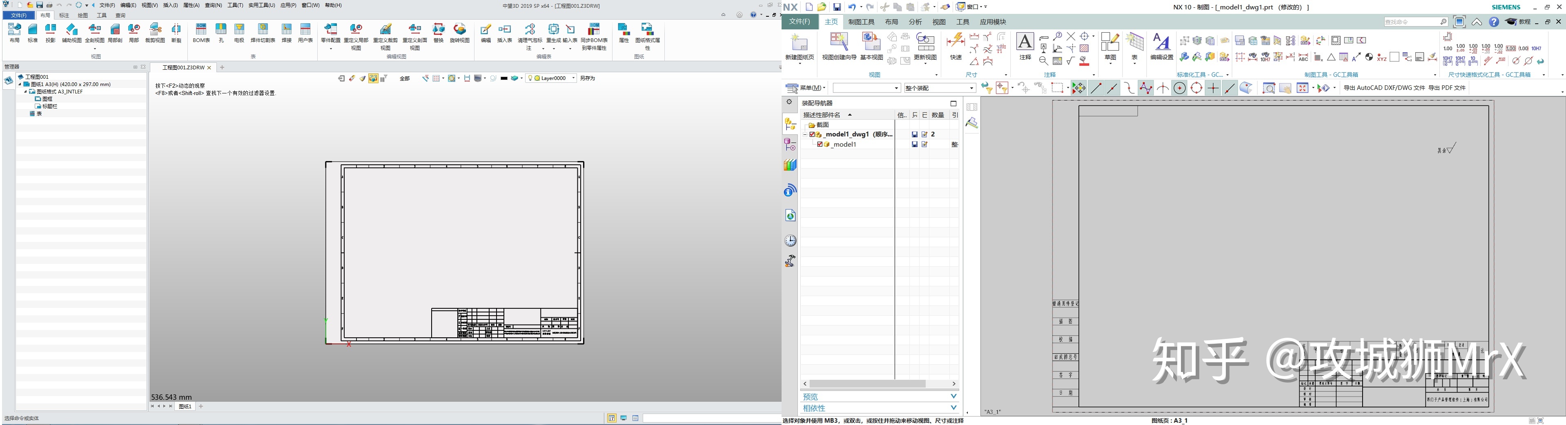Click the NX save icon in title bar
The height and width of the screenshot is (425, 1566).
837,7
